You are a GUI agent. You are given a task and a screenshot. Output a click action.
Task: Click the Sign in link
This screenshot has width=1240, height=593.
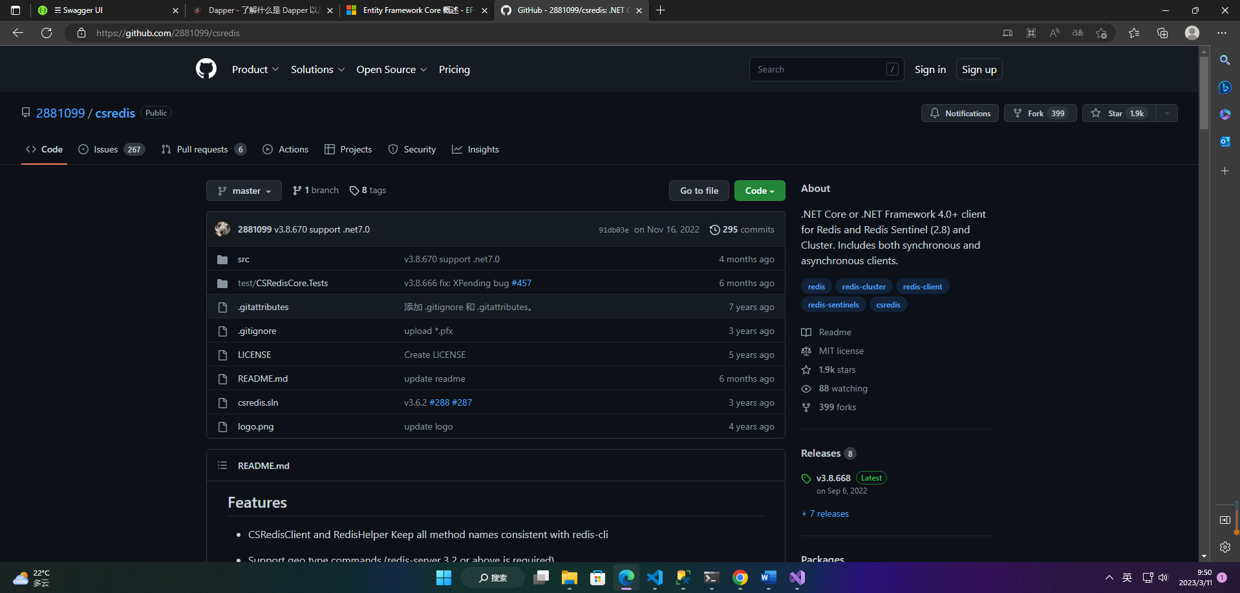pyautogui.click(x=930, y=69)
